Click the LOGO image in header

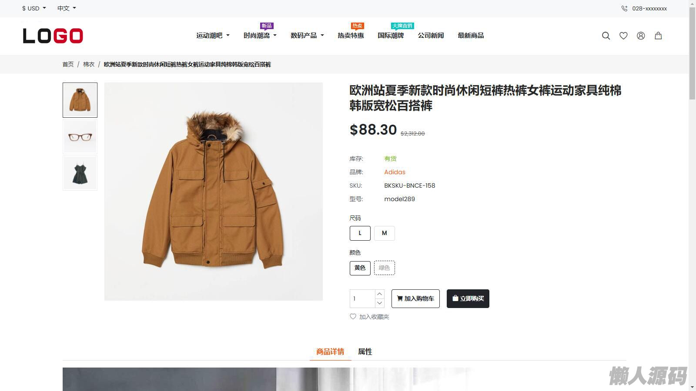(53, 36)
